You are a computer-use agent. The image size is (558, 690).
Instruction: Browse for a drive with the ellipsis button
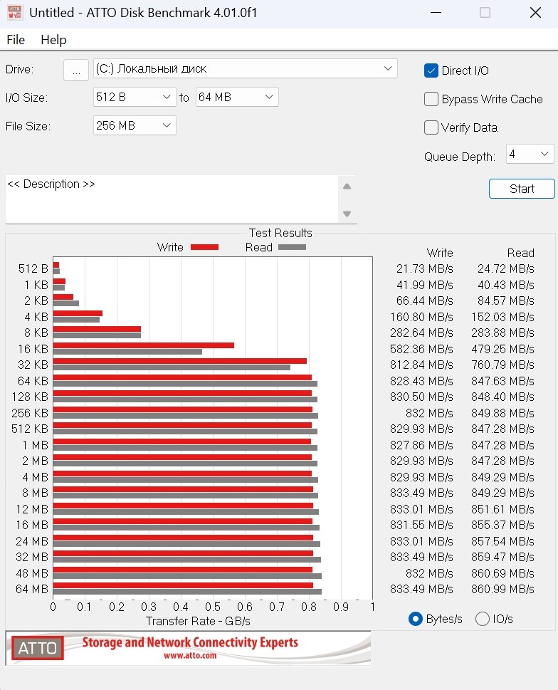(76, 70)
